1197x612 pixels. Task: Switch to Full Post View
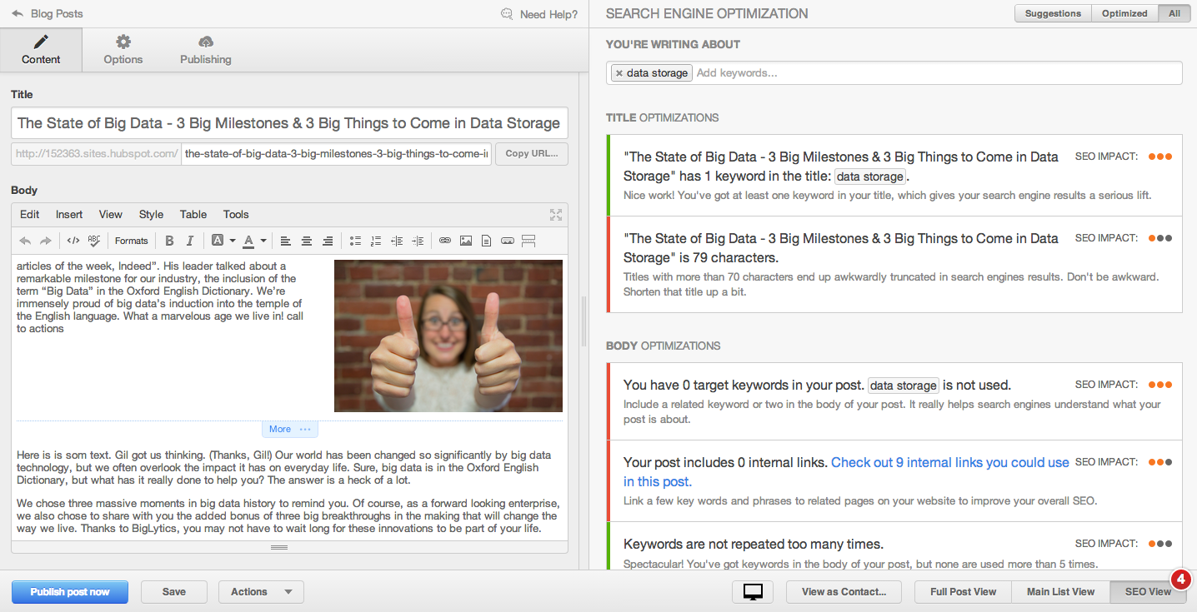tap(963, 592)
